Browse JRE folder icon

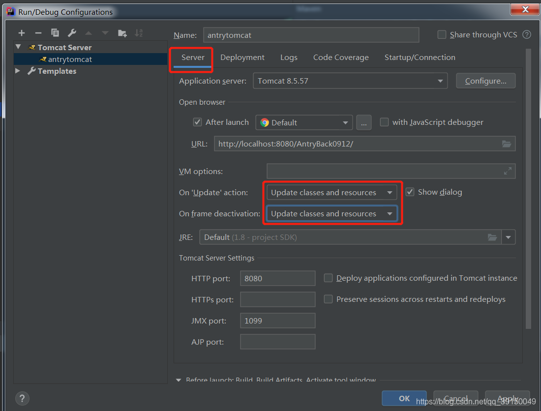click(492, 237)
